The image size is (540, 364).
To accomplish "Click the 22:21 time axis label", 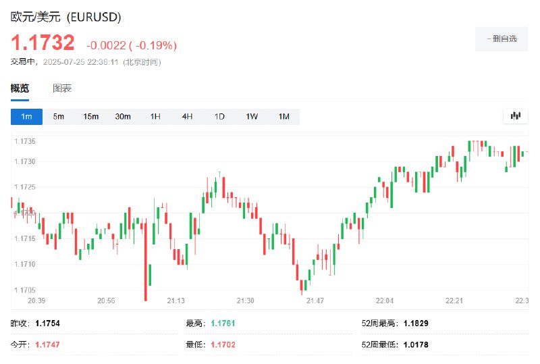I will pos(454,301).
